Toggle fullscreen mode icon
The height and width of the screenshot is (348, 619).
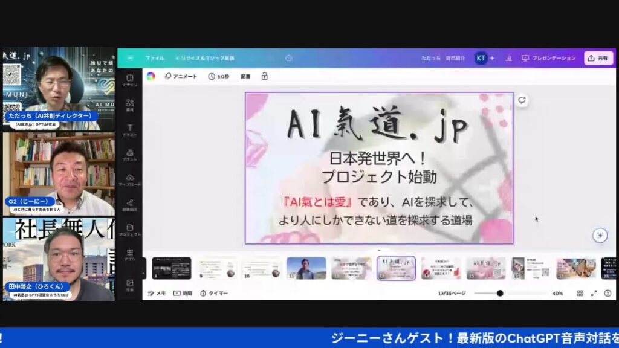[x=594, y=293]
